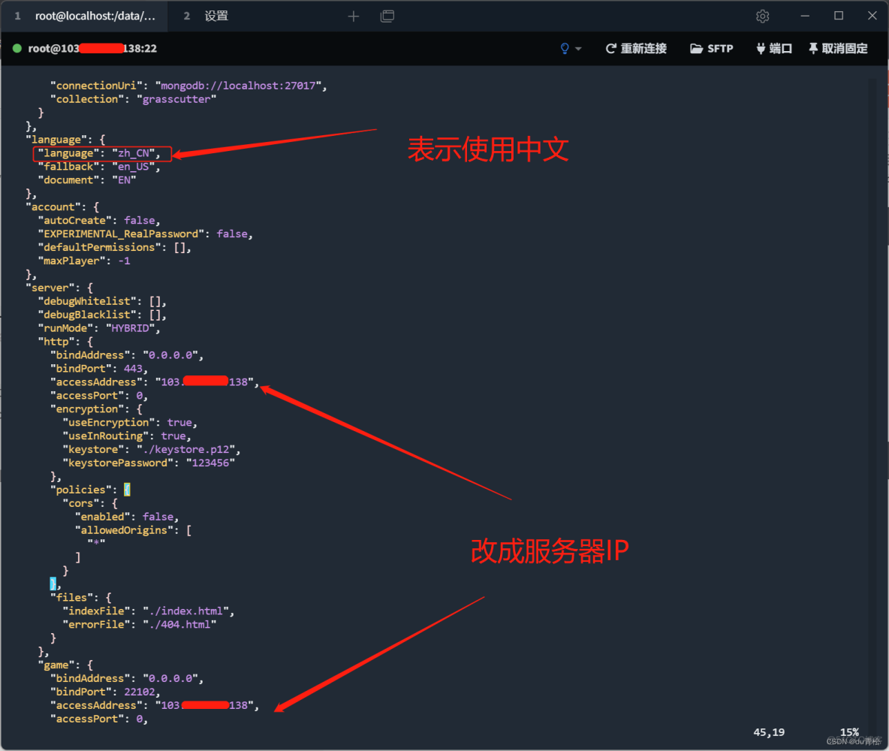Viewport: 889px width, 751px height.
Task: Open the dropdown next to the connection indicator
Action: pos(577,48)
